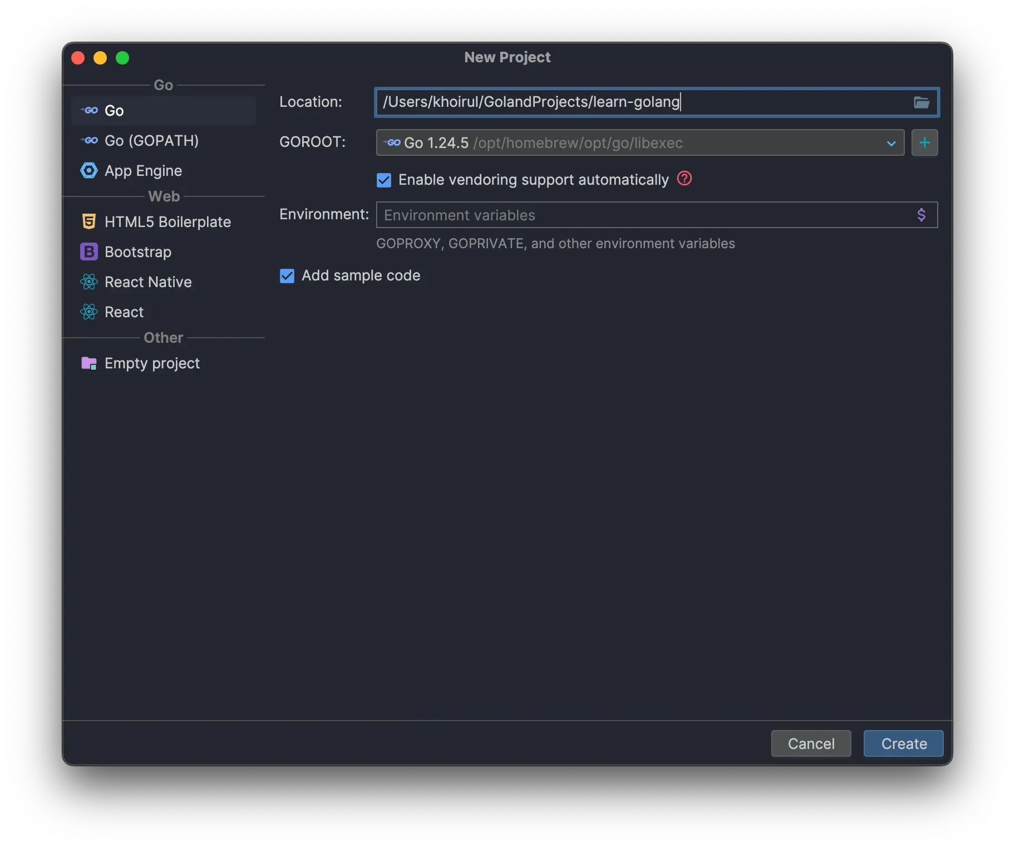Insert an environment variable using dollar icon

pos(921,214)
